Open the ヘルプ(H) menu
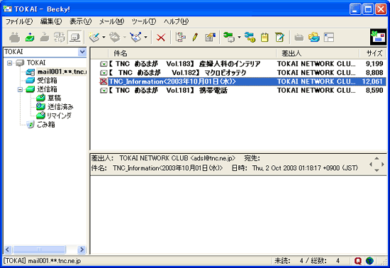 [176, 22]
